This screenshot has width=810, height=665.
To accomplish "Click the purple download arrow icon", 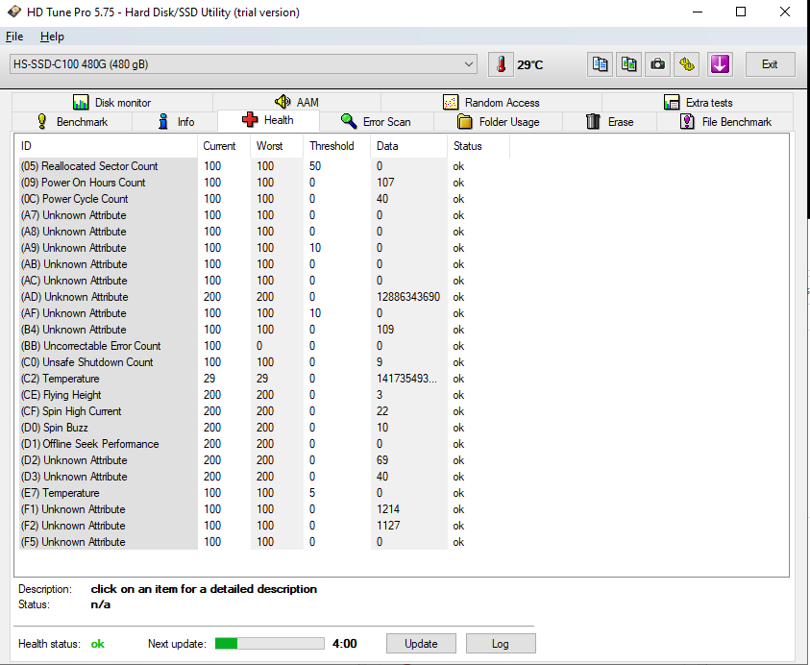I will (x=720, y=64).
